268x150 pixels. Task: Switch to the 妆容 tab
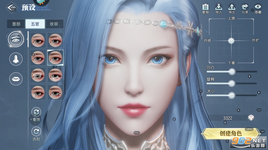tap(54, 24)
